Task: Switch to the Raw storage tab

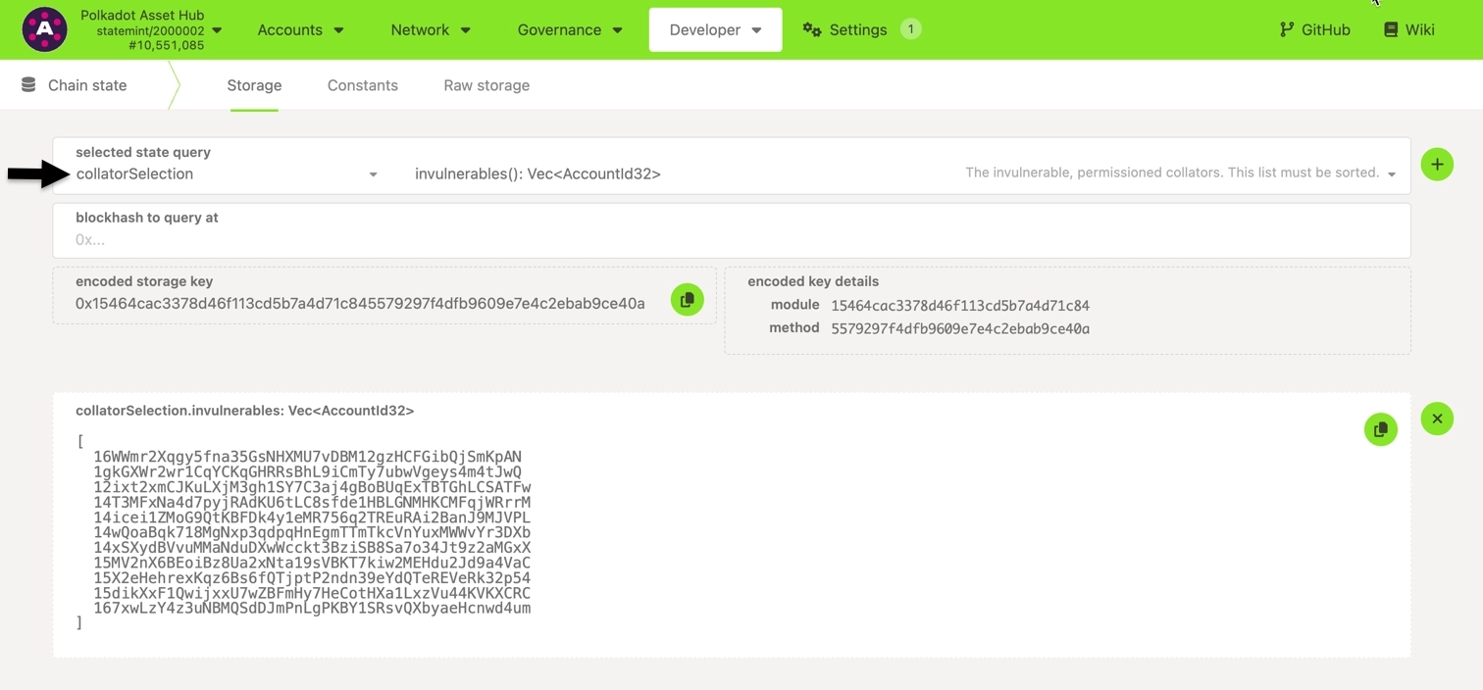Action: pyautogui.click(x=486, y=85)
